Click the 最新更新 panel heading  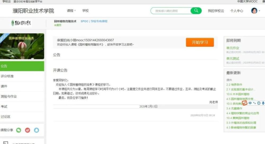click(x=233, y=73)
